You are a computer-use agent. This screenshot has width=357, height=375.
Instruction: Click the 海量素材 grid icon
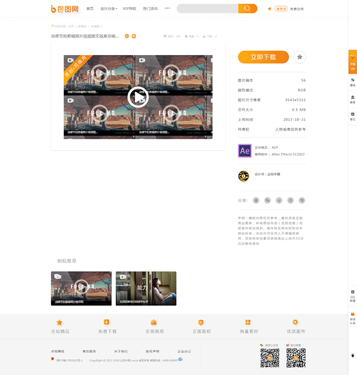[248, 322]
